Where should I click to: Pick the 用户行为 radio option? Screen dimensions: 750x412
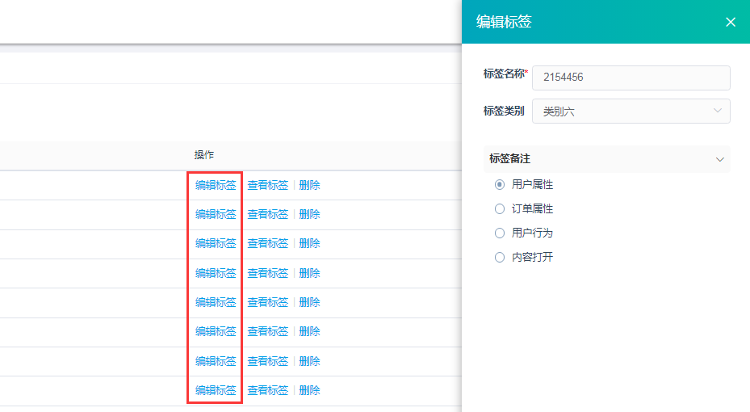pos(500,233)
